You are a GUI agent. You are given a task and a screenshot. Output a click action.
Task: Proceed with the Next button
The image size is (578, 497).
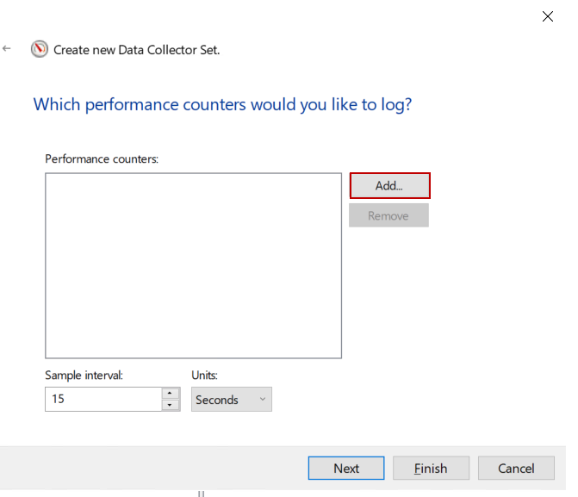tap(346, 469)
